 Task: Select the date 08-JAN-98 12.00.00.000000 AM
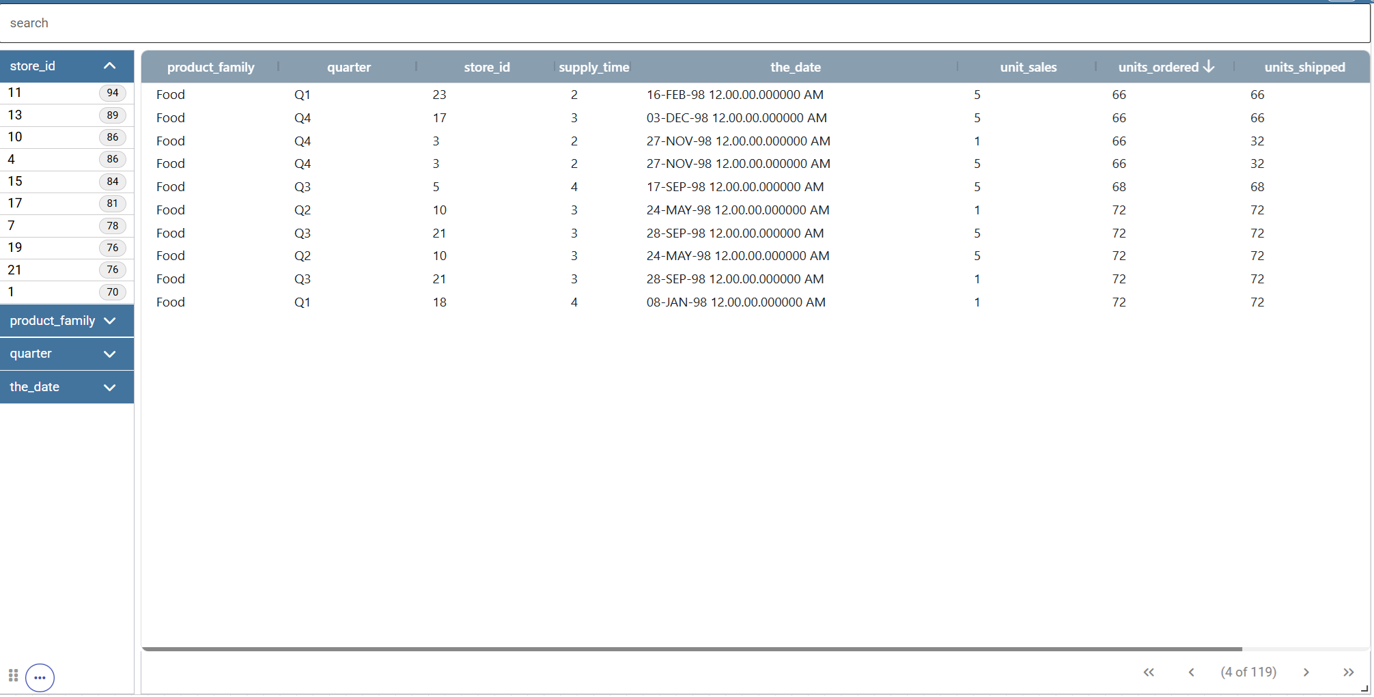[736, 302]
